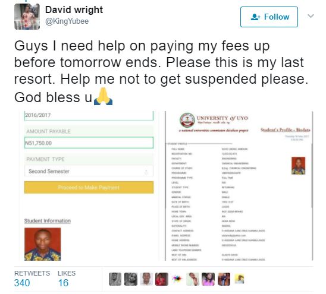Open the student passport photo on the left

pyautogui.click(x=43, y=244)
